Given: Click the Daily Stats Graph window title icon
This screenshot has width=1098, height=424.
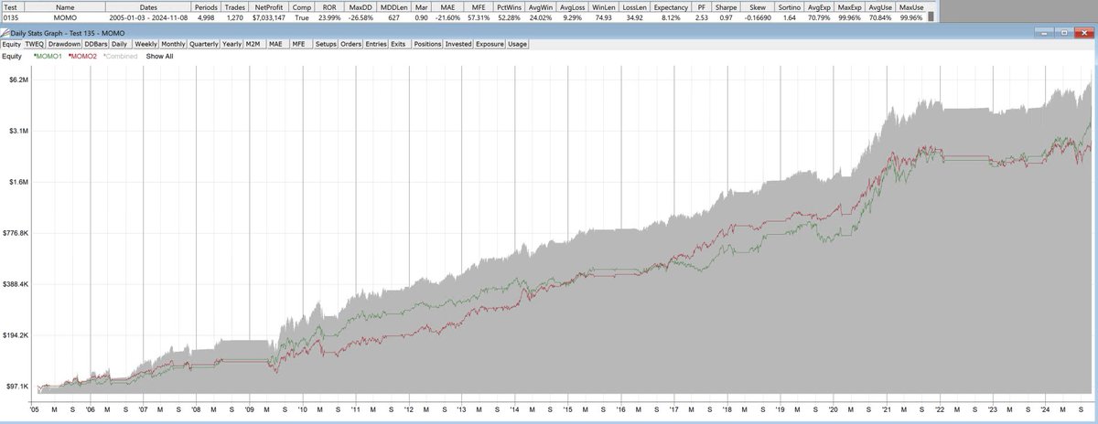Looking at the screenshot, I should 5,33.
